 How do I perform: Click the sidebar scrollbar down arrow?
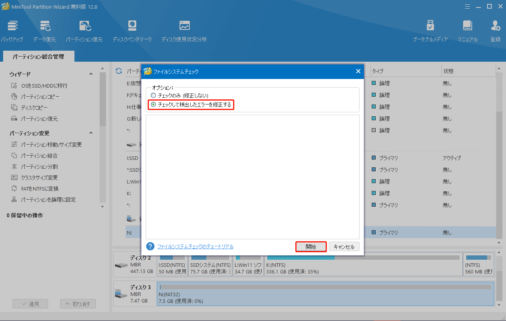[103, 206]
